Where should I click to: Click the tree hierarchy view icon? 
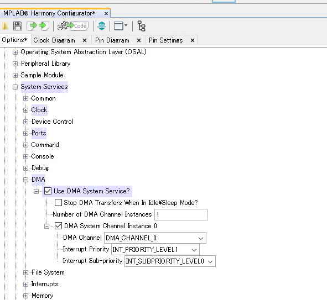click(142, 26)
